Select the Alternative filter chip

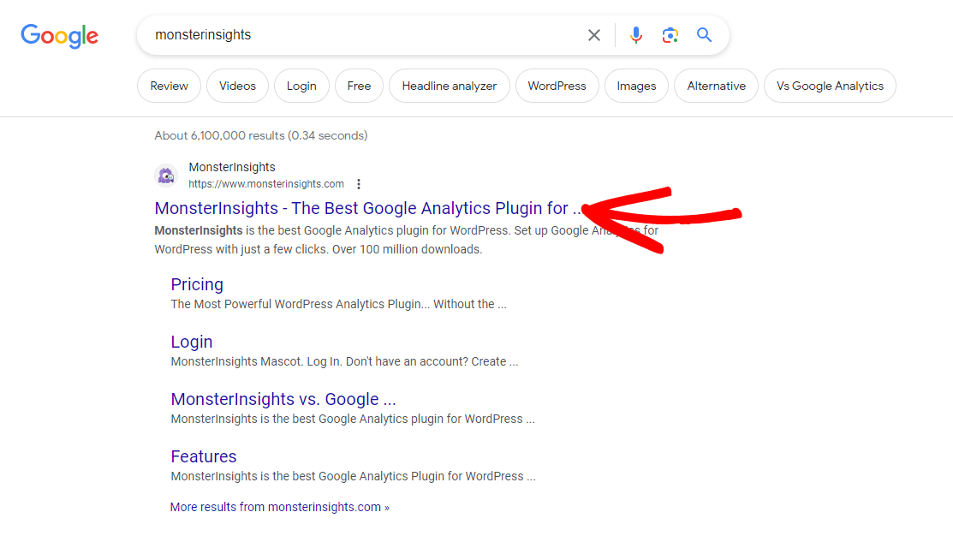click(716, 86)
